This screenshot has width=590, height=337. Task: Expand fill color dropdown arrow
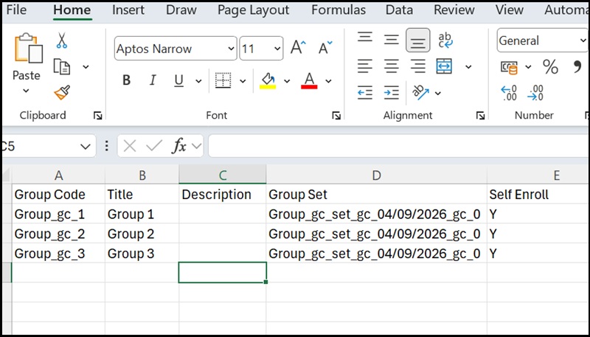click(x=287, y=81)
